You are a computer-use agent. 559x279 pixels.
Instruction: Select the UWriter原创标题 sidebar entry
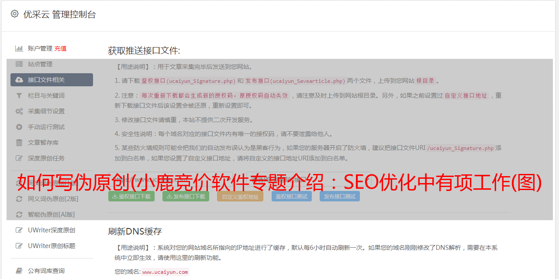click(52, 246)
